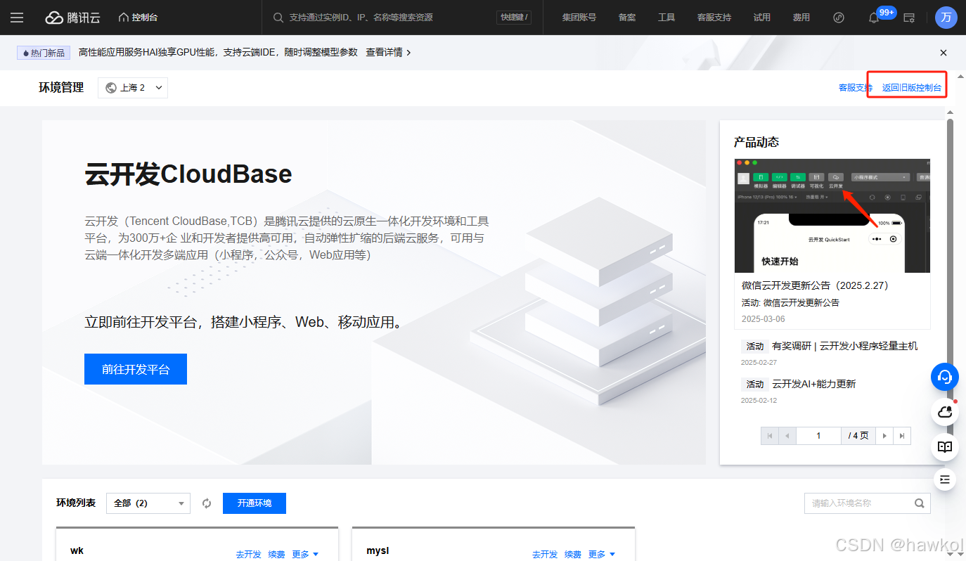Image resolution: width=966 pixels, height=561 pixels.
Task: Open the documentation book floating button
Action: pos(945,446)
